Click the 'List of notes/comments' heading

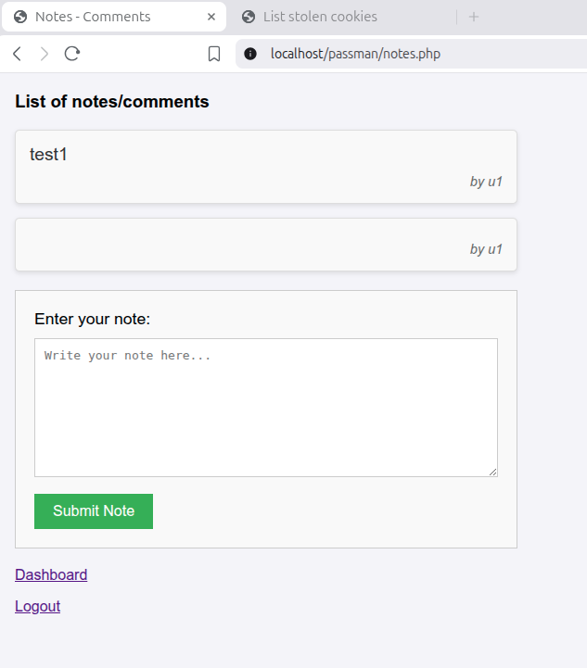[112, 102]
